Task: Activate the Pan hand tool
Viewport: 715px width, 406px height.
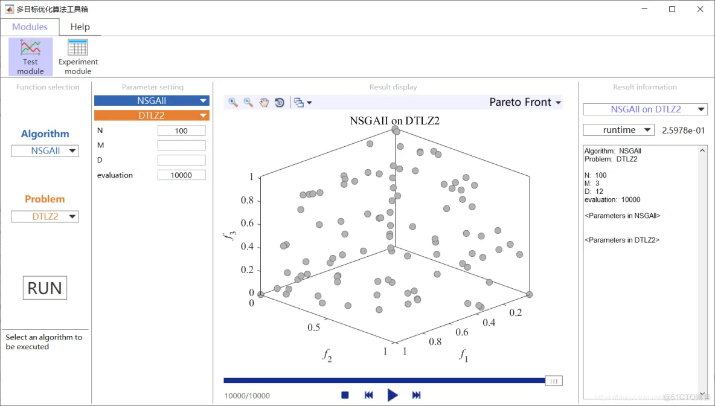Action: pos(264,103)
